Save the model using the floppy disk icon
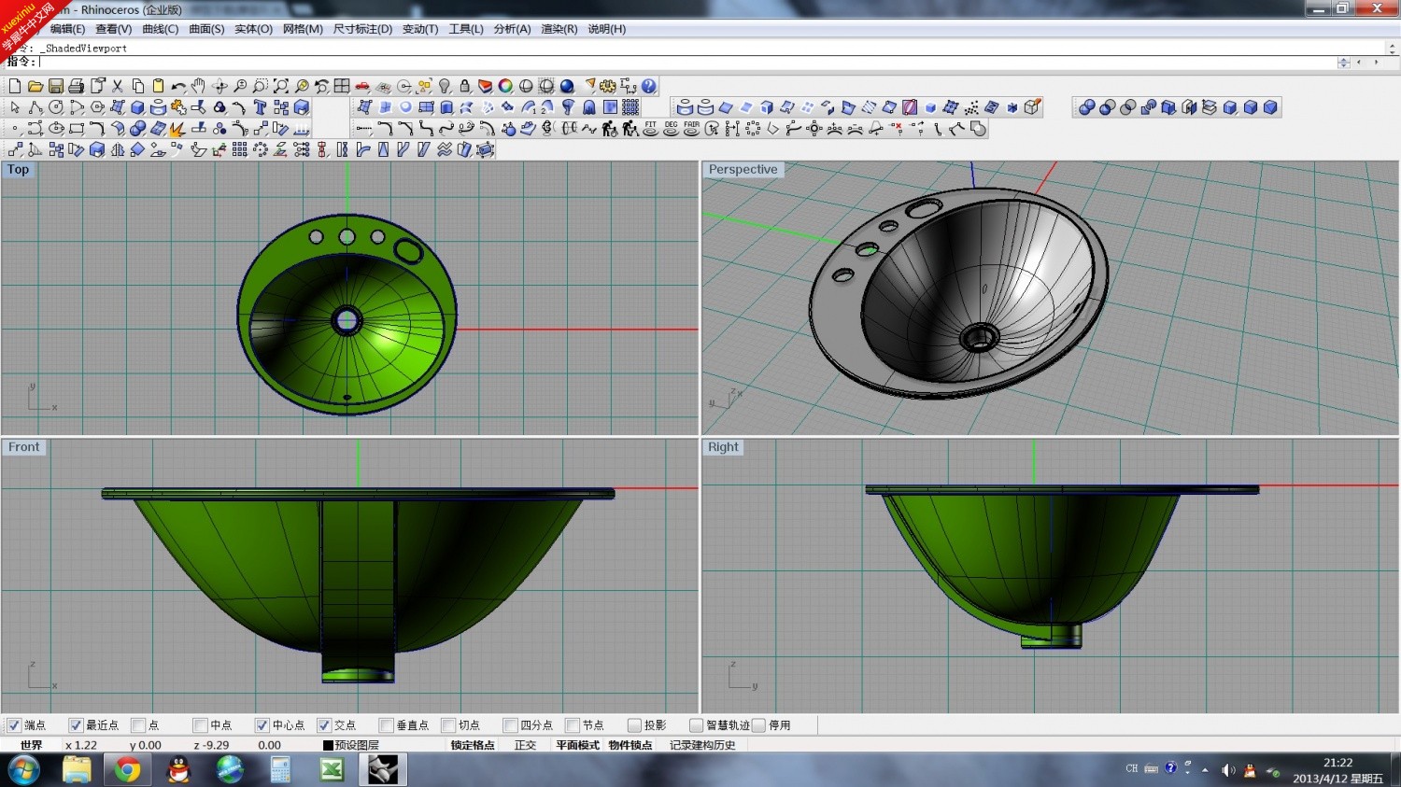Viewport: 1401px width, 787px height. [56, 86]
